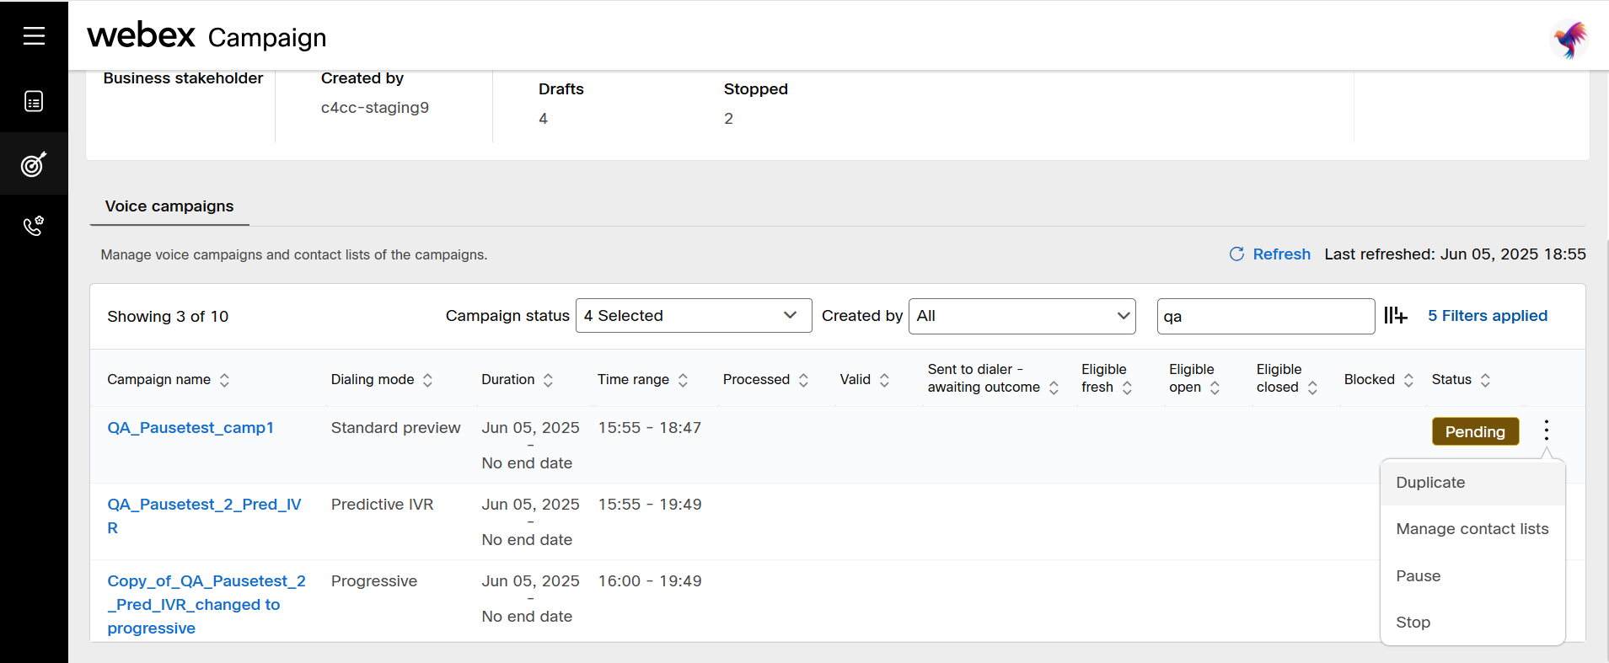Click the Standard preview dialing mode cell
1609x663 pixels.
coord(395,428)
